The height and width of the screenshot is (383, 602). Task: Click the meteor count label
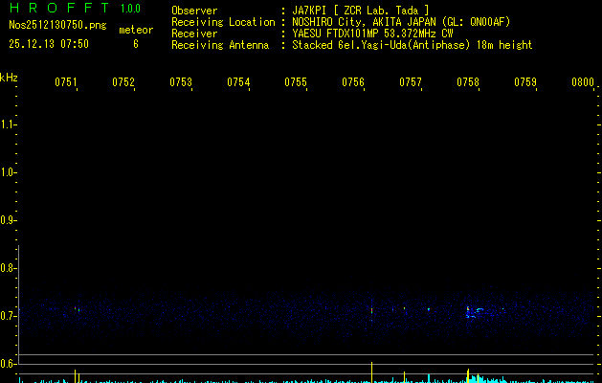[136, 30]
